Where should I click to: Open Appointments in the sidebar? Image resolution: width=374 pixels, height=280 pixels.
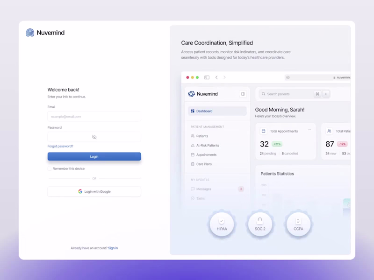217,154
